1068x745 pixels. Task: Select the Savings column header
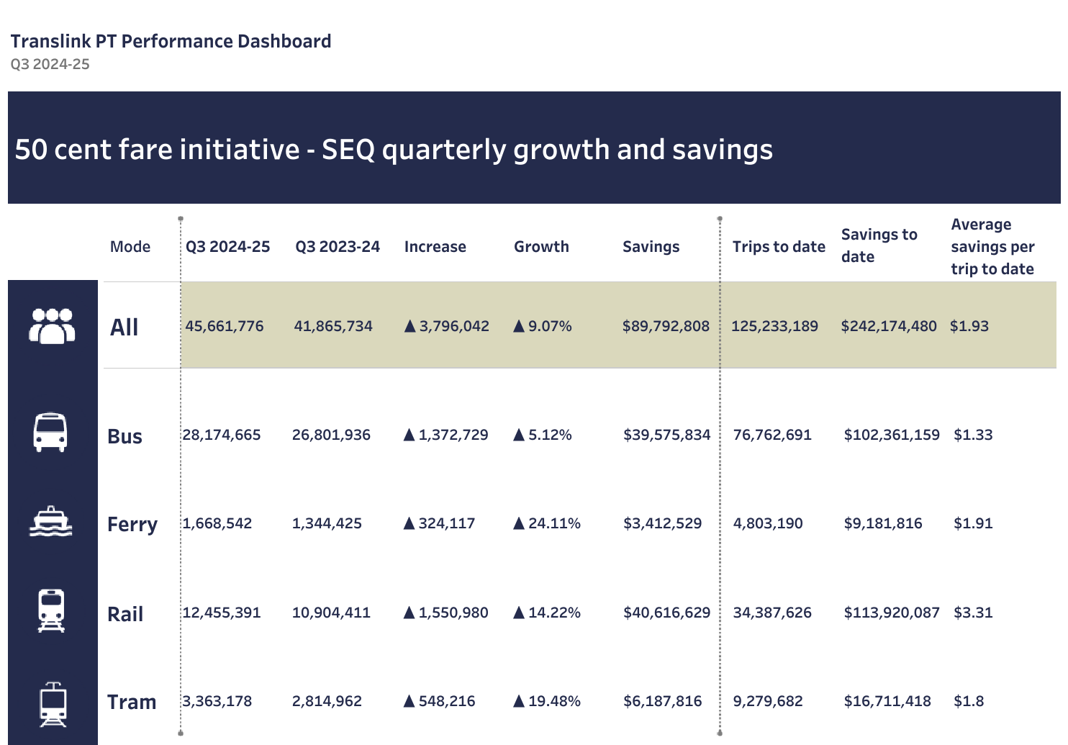point(651,247)
